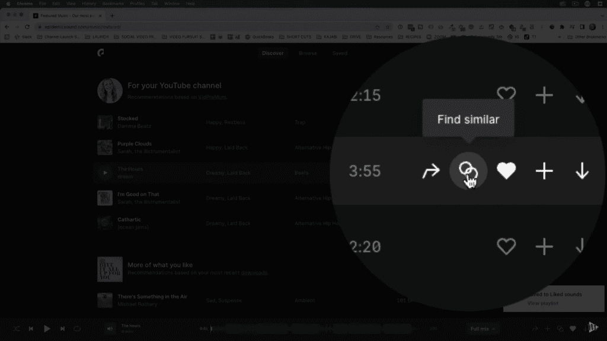The width and height of the screenshot is (607, 341).
Task: Click the artist name Michael Rothery
Action: click(x=138, y=304)
